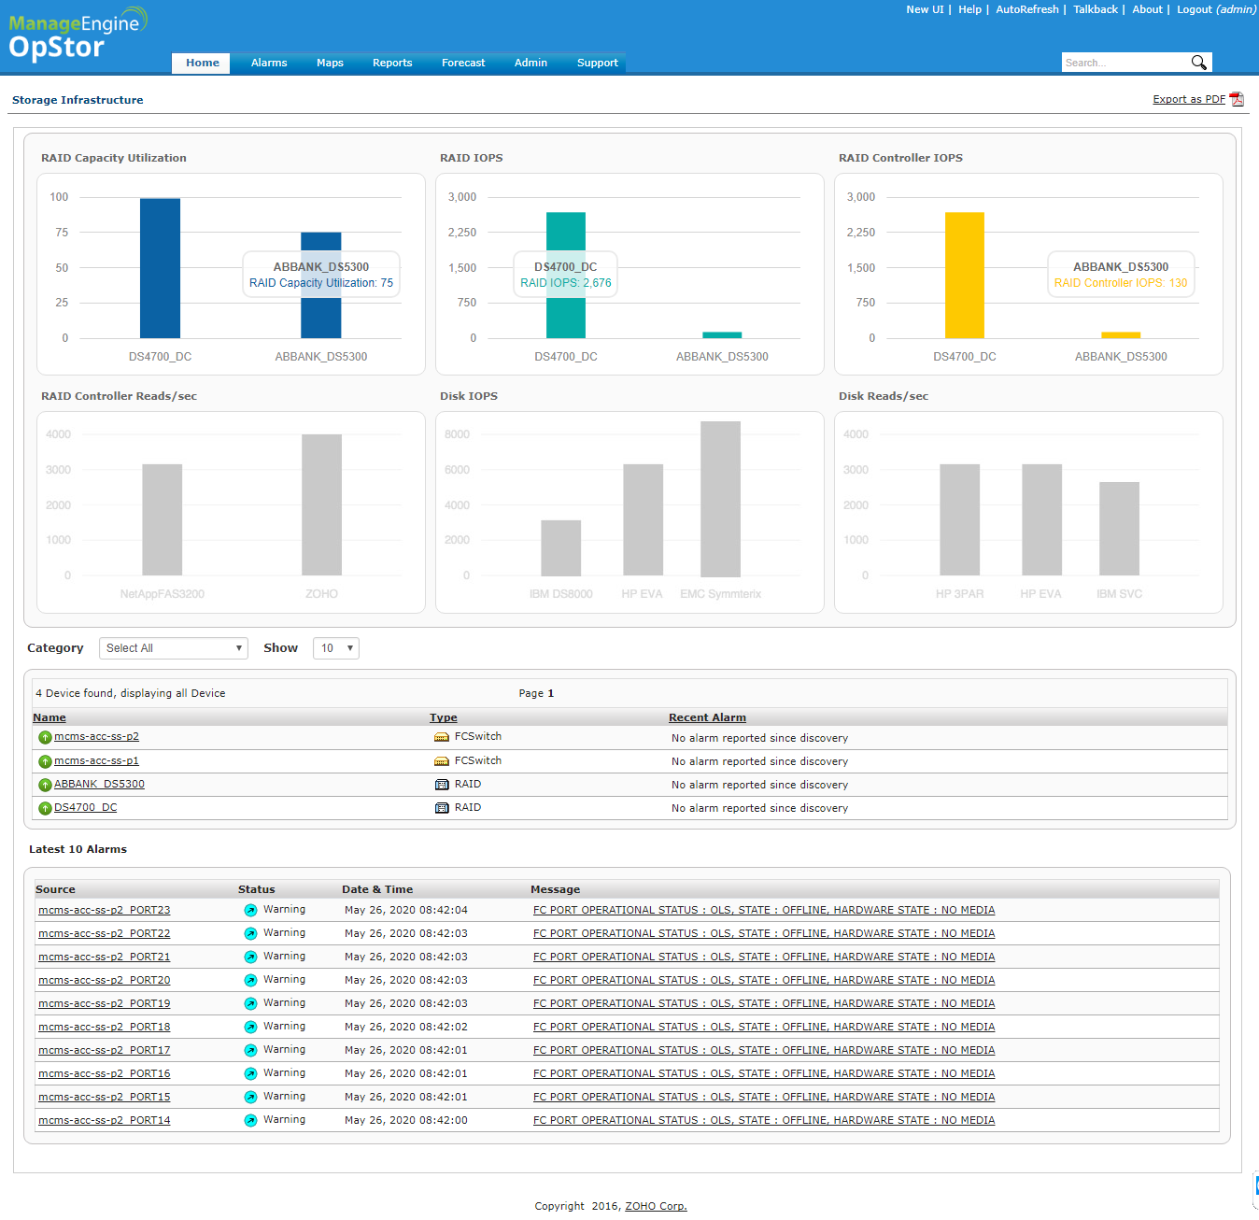The width and height of the screenshot is (1259, 1220).
Task: Click the Search input field
Action: pyautogui.click(x=1125, y=63)
